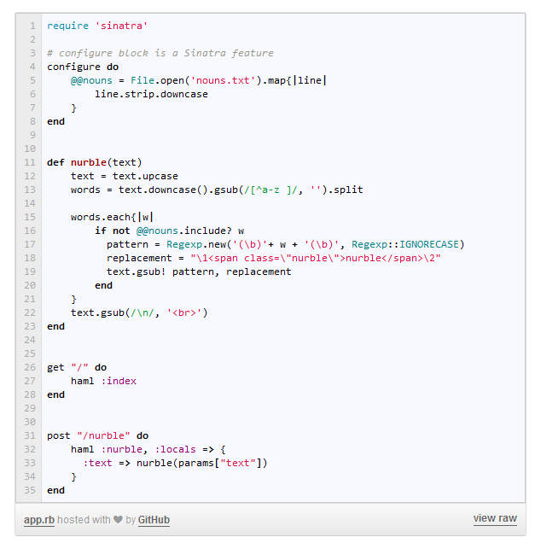Click line number 17 in the gutter
Viewport: 541px width, 549px height.
click(x=30, y=244)
